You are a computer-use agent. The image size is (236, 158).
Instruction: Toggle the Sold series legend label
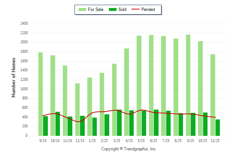(122, 9)
